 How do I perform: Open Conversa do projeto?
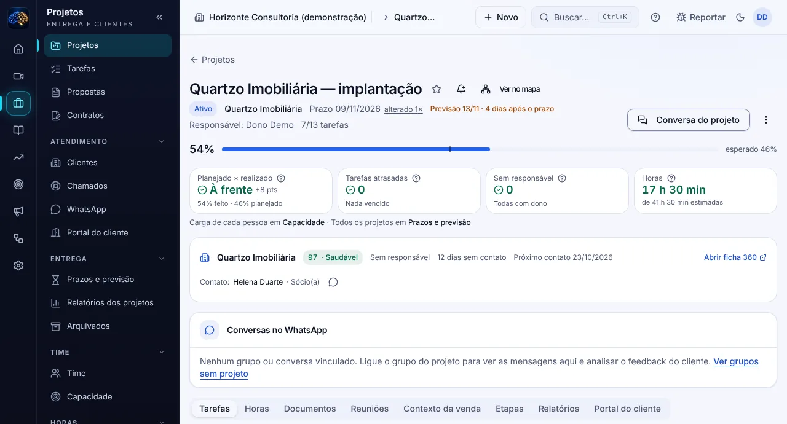click(689, 120)
